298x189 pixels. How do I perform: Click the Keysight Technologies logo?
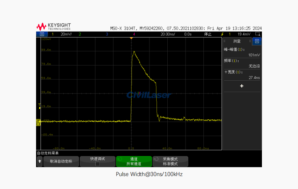[54, 26]
